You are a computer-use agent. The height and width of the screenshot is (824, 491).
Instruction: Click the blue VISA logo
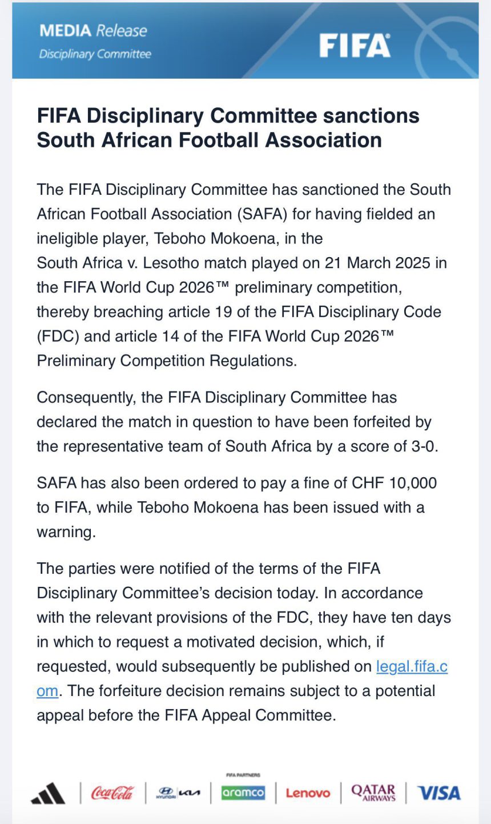438,793
